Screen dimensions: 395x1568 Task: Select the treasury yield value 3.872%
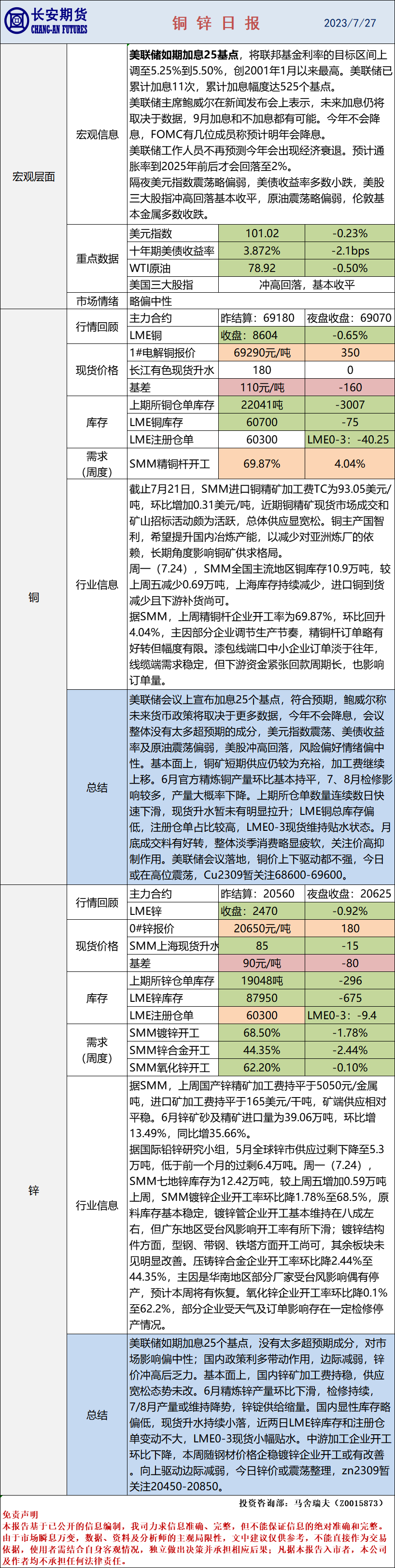point(262,251)
